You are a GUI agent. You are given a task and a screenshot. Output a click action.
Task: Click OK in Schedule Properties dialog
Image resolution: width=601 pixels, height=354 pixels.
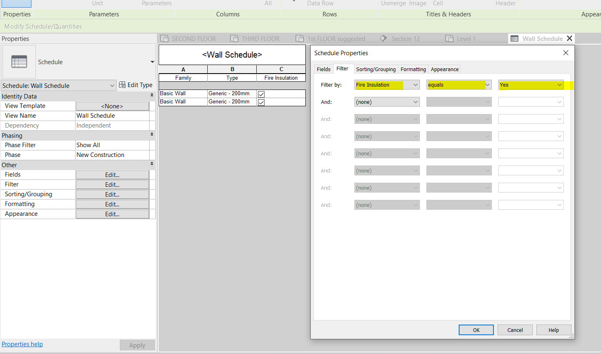(x=476, y=330)
